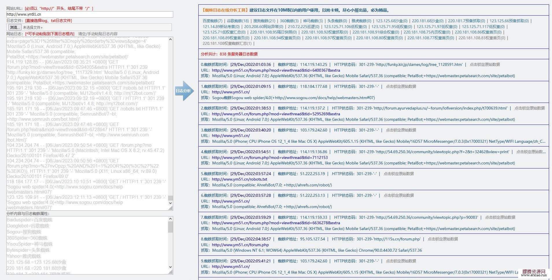Click up arrow of 蜘蛛属性 textarea scrollbar
This screenshot has width=552, height=280.
click(171, 219)
